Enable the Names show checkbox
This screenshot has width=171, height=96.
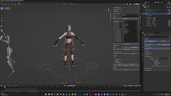coord(155,60)
